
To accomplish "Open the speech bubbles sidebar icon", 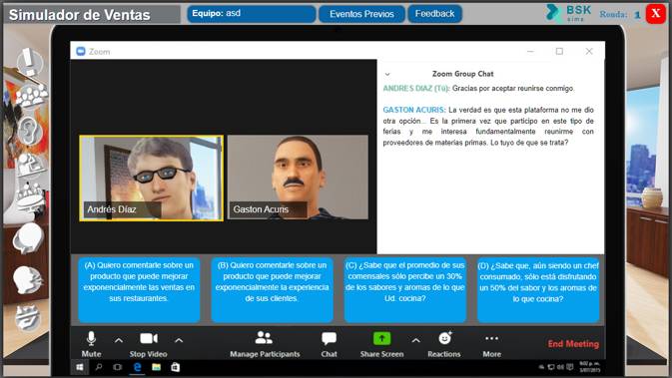I will pos(28,238).
